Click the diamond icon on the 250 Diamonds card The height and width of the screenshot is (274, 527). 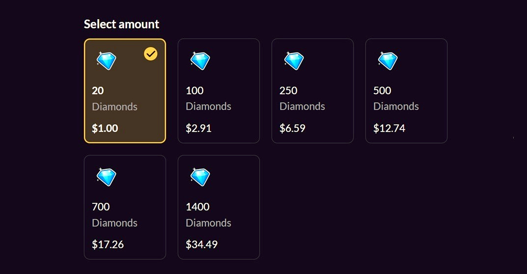[x=294, y=61]
